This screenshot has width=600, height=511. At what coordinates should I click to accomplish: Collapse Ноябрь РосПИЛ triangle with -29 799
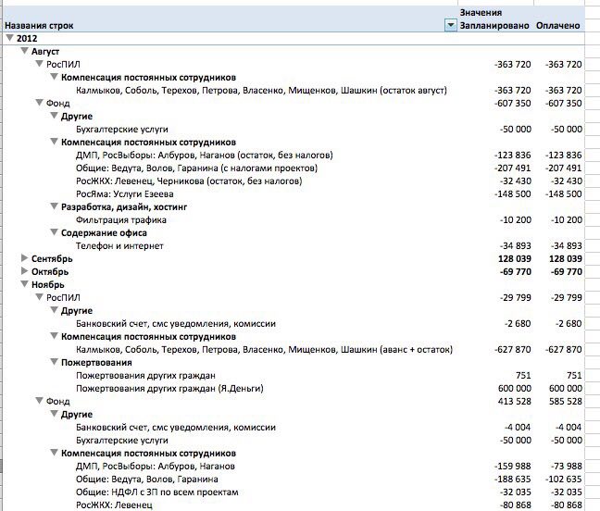click(x=40, y=297)
